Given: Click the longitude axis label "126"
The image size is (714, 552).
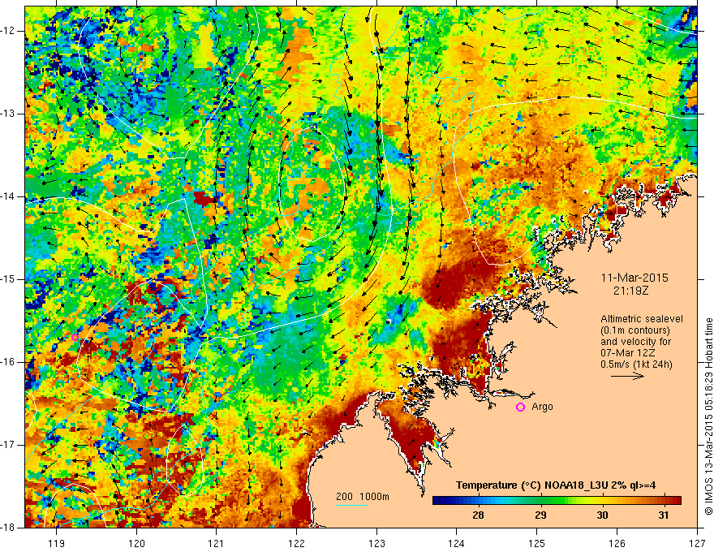Looking at the screenshot, I should (x=617, y=543).
